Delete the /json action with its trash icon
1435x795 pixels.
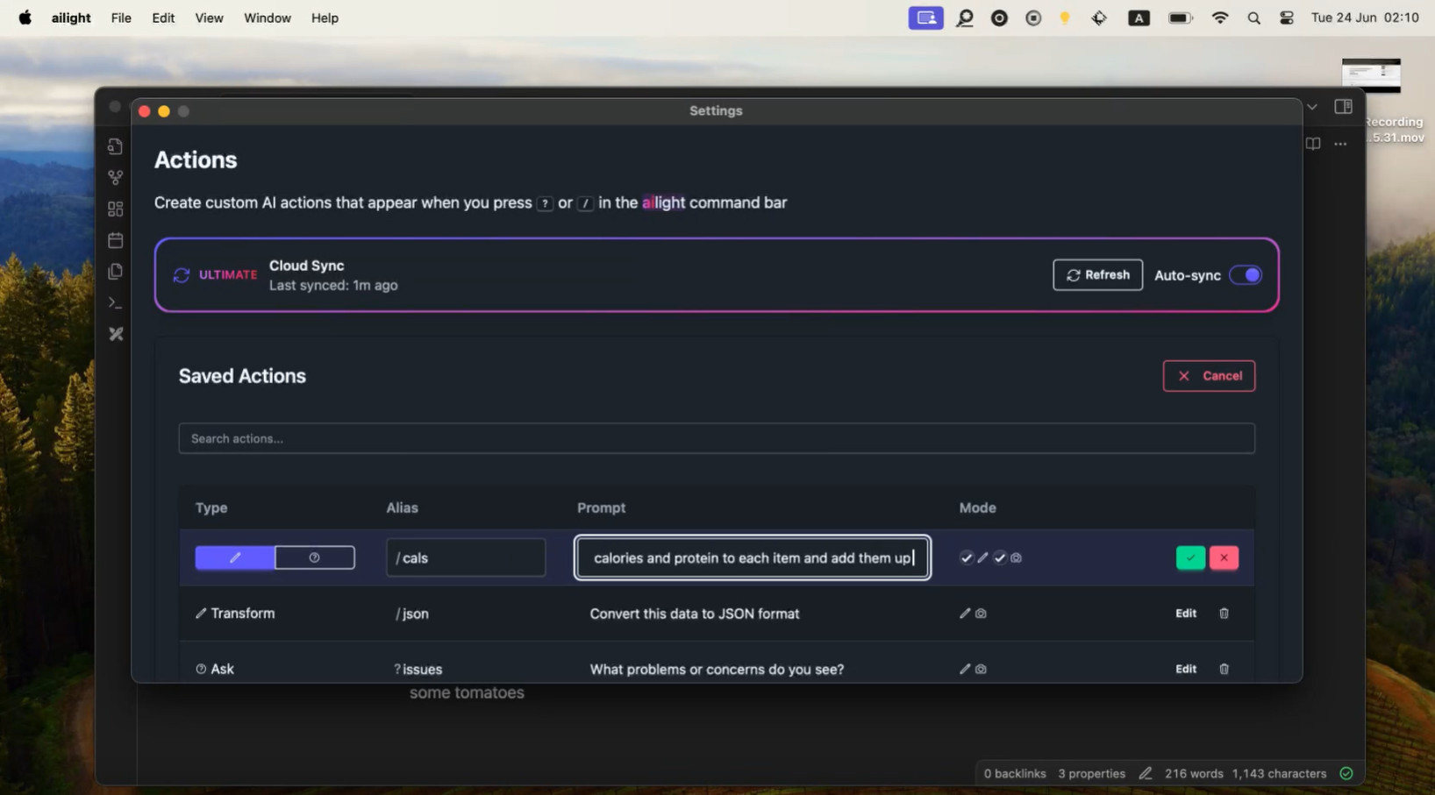click(x=1224, y=614)
